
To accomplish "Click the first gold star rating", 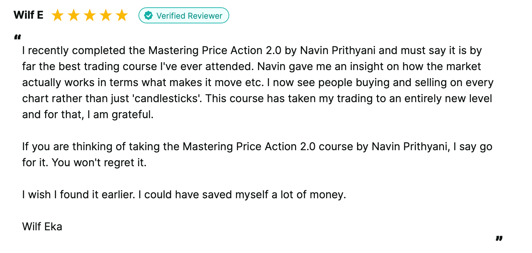I will click(58, 15).
